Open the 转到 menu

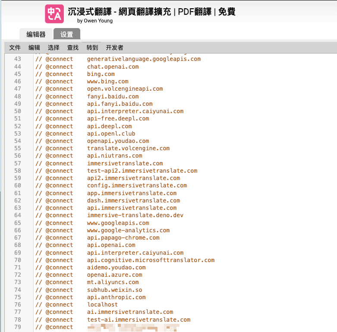point(92,47)
